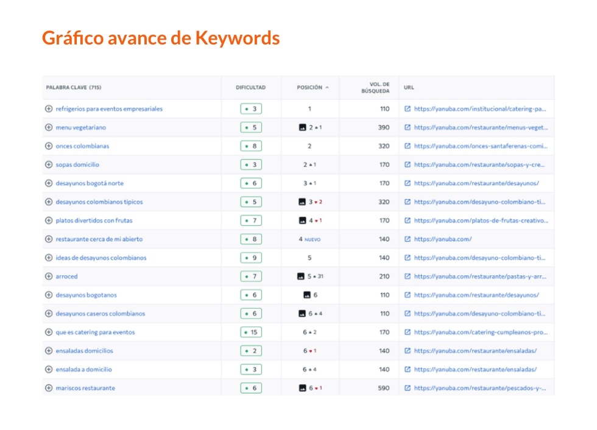Click plus icon for 'mariscos restaurante'
The image size is (597, 430).
(x=49, y=388)
